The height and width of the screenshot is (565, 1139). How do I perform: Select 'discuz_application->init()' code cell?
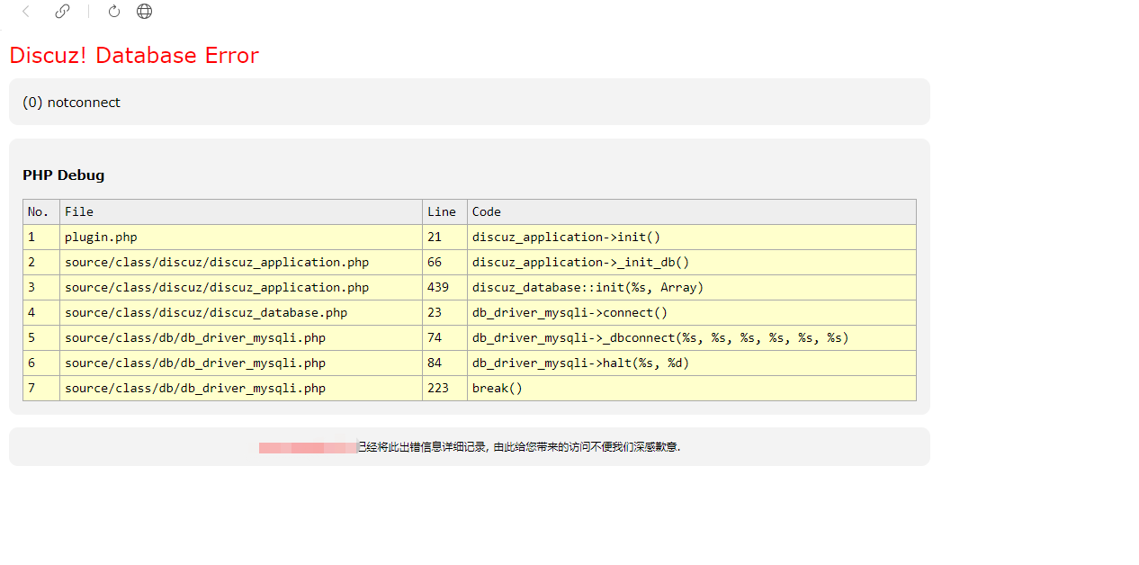point(692,238)
